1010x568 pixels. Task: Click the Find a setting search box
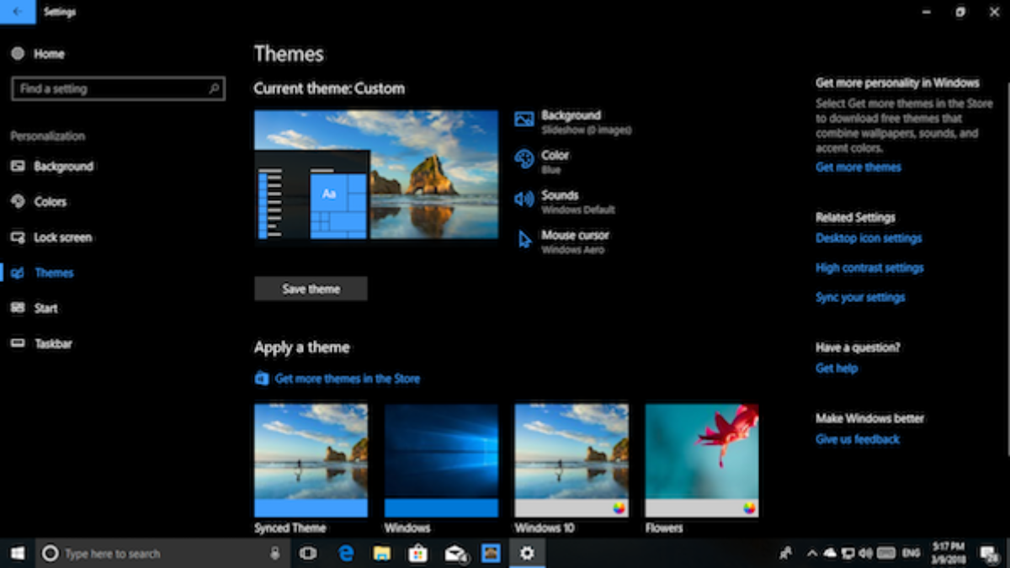click(x=118, y=88)
